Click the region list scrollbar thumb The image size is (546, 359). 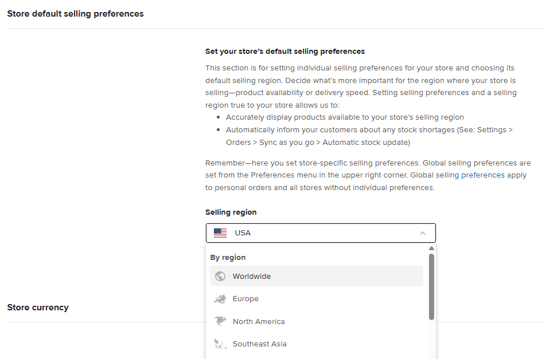431,286
